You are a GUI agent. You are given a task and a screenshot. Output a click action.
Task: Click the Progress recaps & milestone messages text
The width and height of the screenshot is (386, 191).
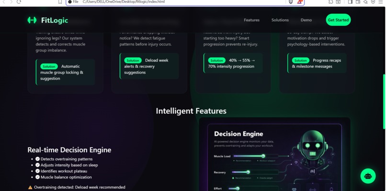point(317,64)
